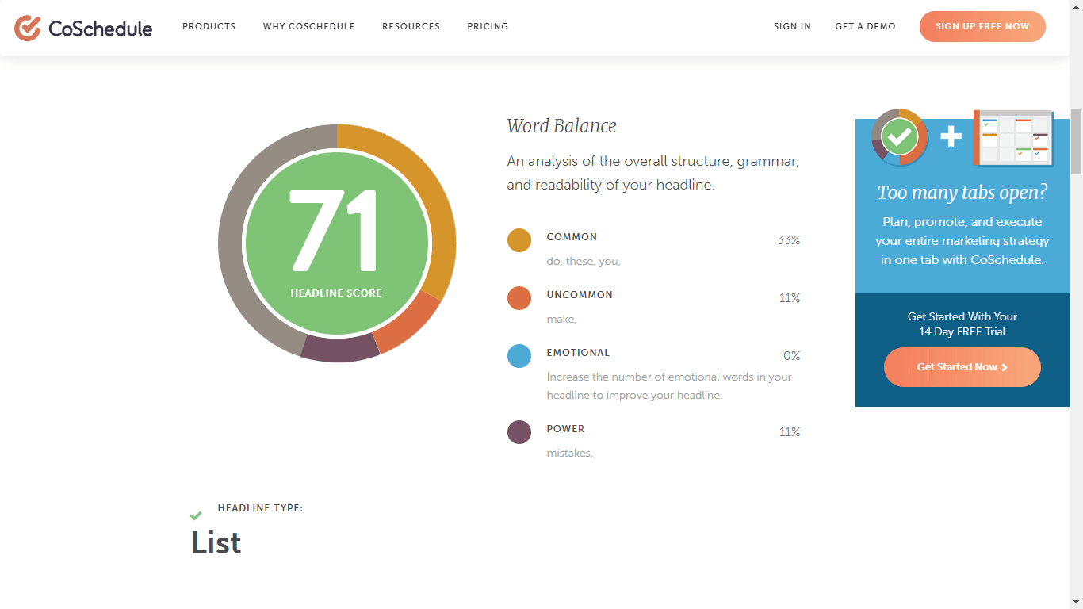Select the blue Emotional color dot
Viewport: 1083px width, 609px height.
pos(519,356)
